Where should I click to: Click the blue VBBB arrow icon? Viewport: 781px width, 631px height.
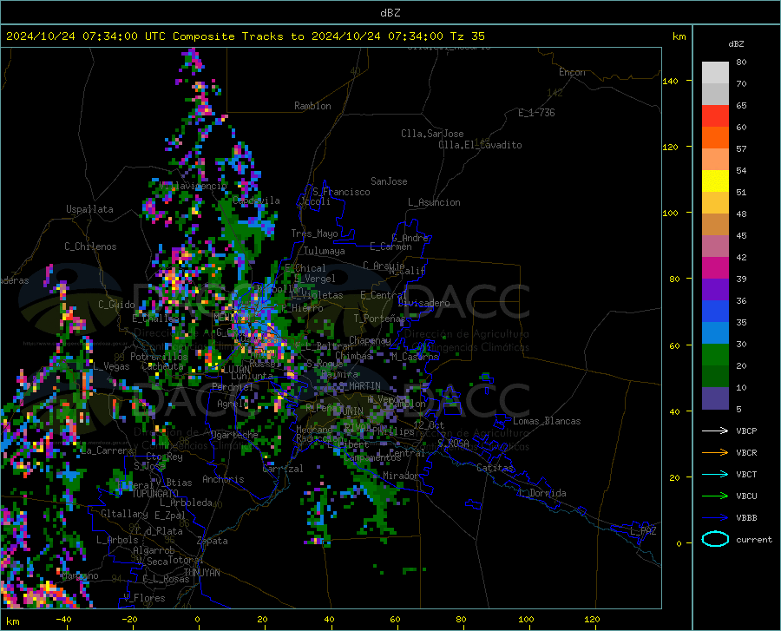coord(715,518)
